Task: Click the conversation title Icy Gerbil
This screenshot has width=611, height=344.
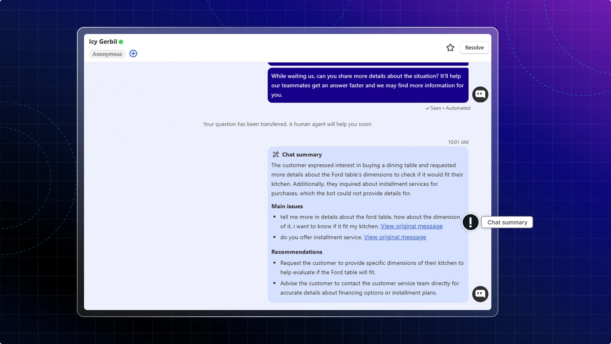Action: (x=103, y=41)
